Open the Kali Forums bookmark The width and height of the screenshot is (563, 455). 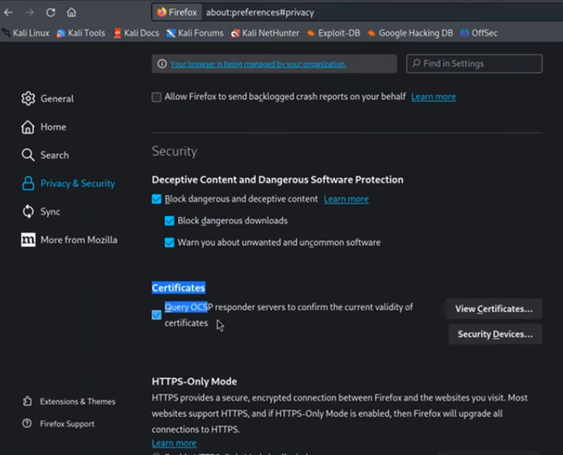(195, 33)
